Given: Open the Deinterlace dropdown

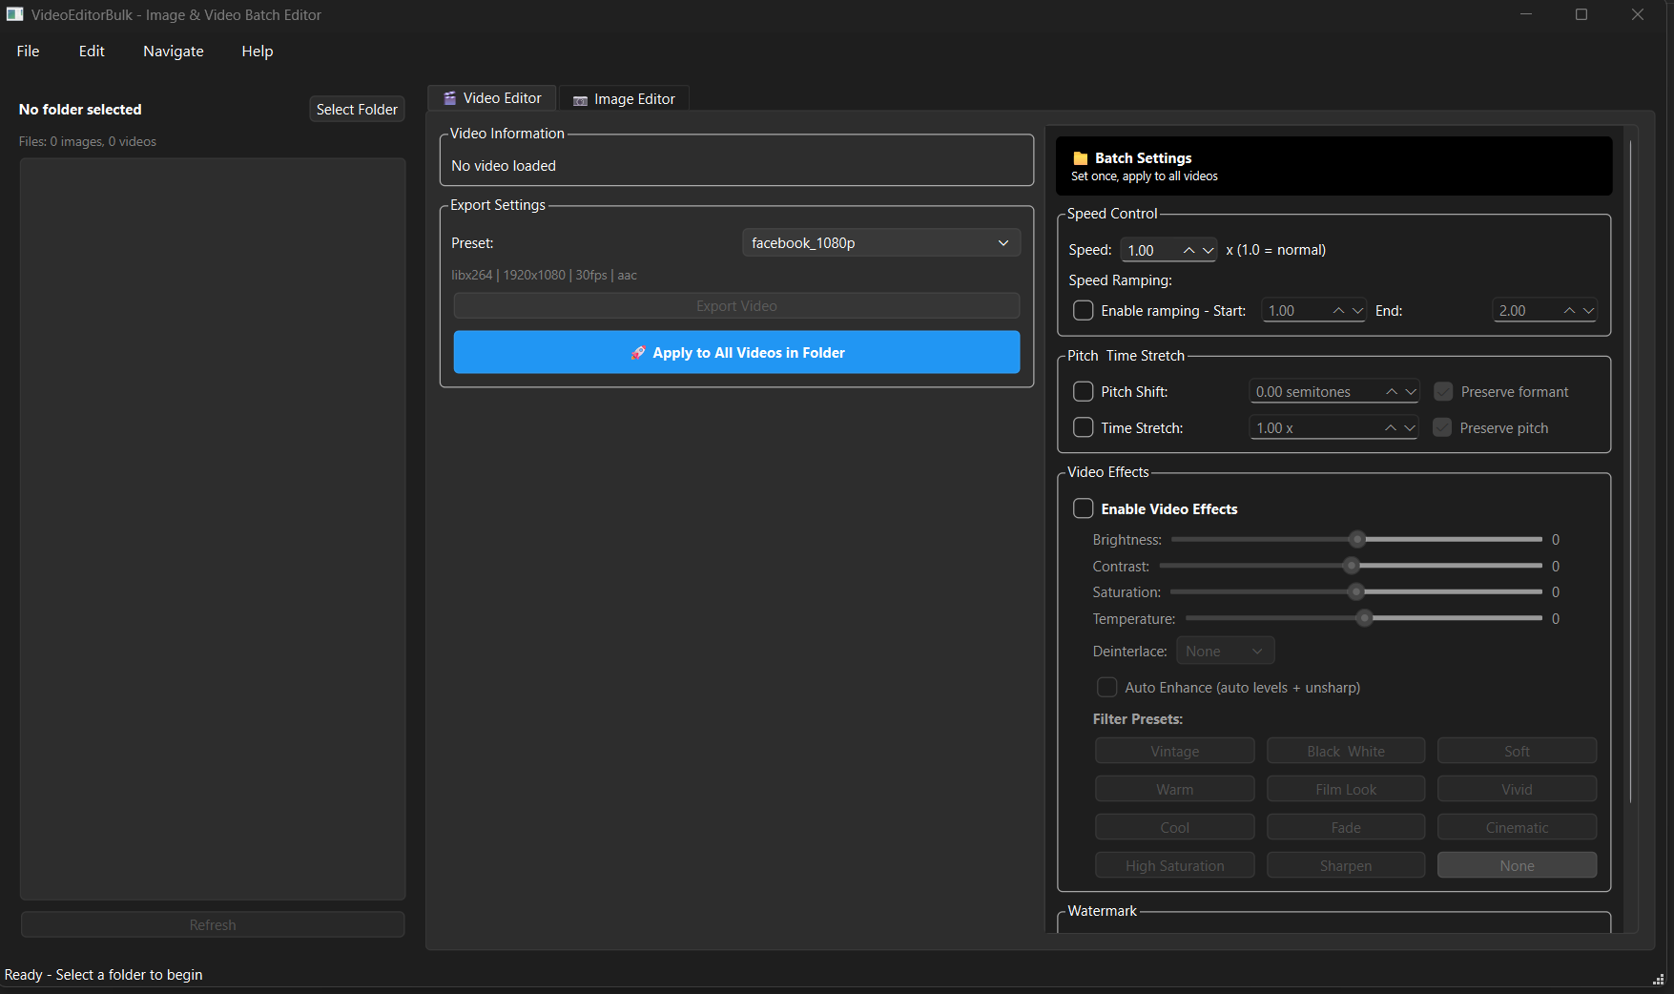Looking at the screenshot, I should [x=1225, y=652].
